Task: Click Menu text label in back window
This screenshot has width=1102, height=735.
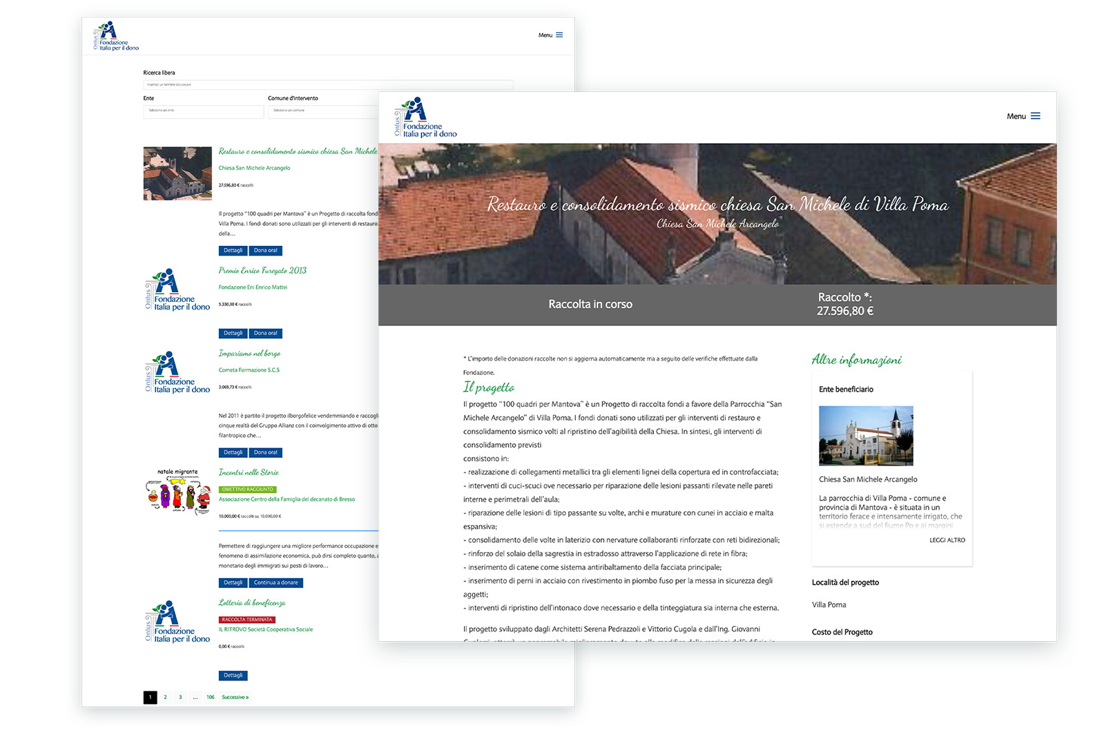Action: coord(545,35)
